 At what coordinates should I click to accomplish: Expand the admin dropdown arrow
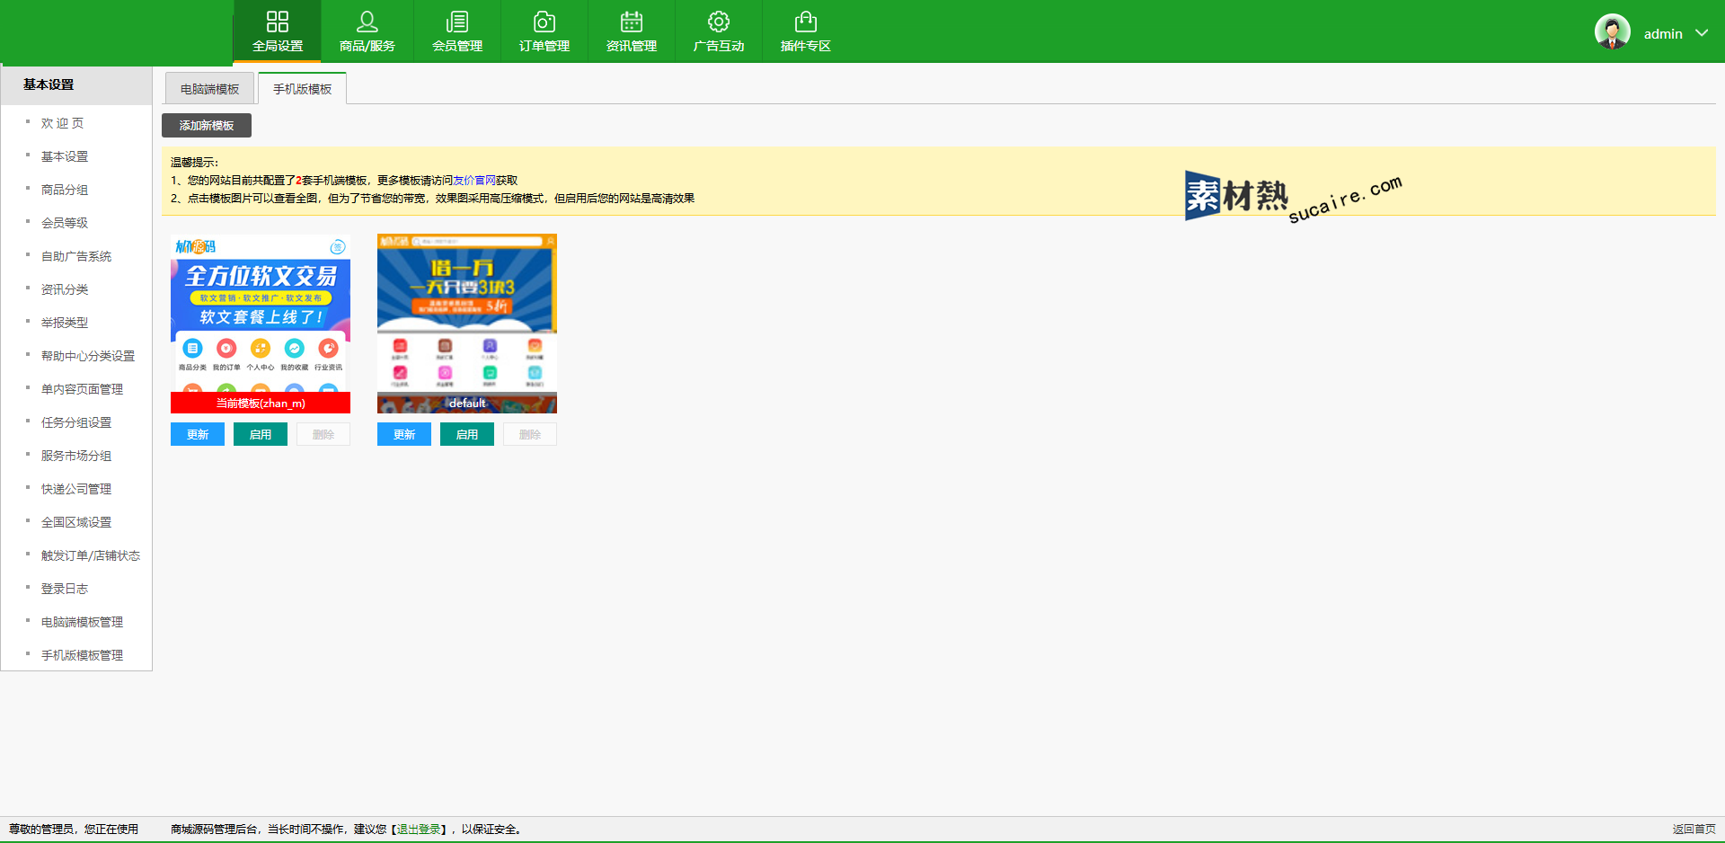click(x=1702, y=33)
